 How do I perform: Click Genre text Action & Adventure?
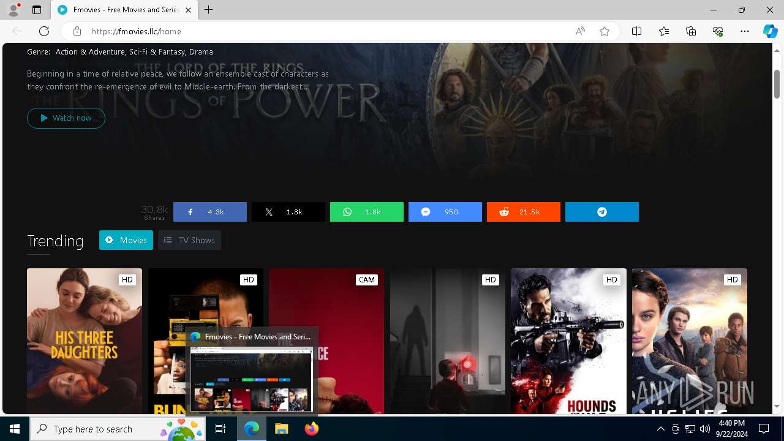[90, 52]
